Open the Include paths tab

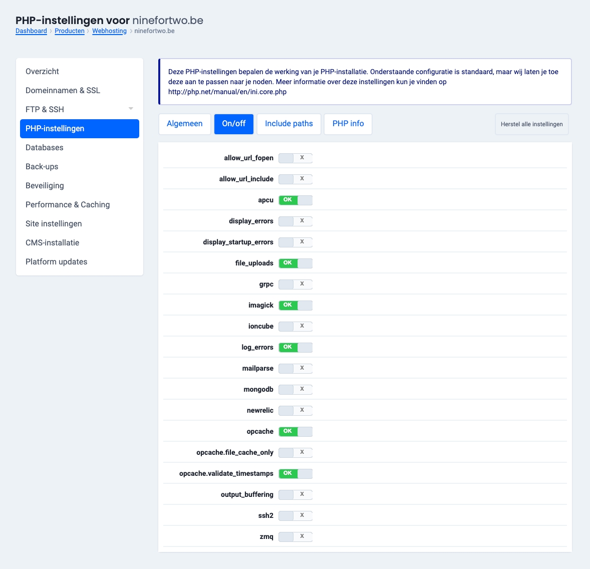(288, 124)
